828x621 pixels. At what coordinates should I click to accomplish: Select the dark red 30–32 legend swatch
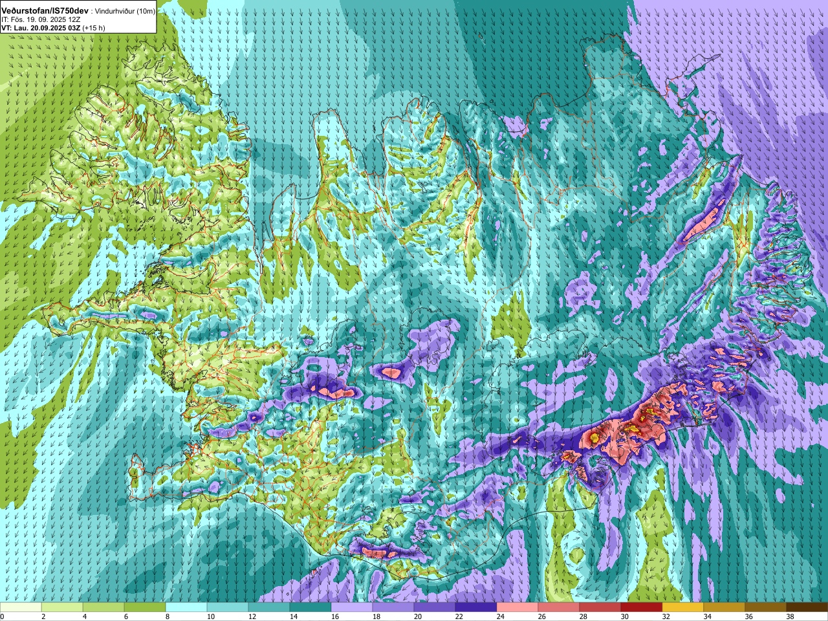(642, 607)
